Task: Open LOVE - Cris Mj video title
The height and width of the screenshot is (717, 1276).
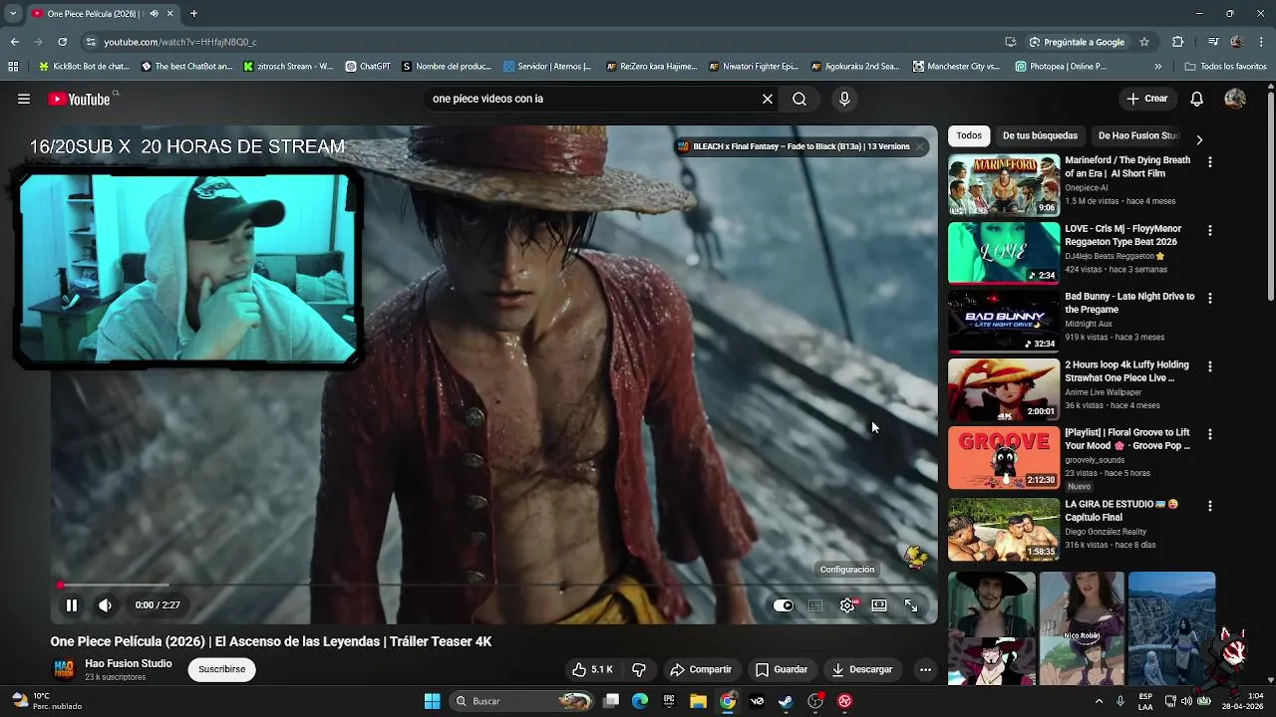Action: [1122, 235]
